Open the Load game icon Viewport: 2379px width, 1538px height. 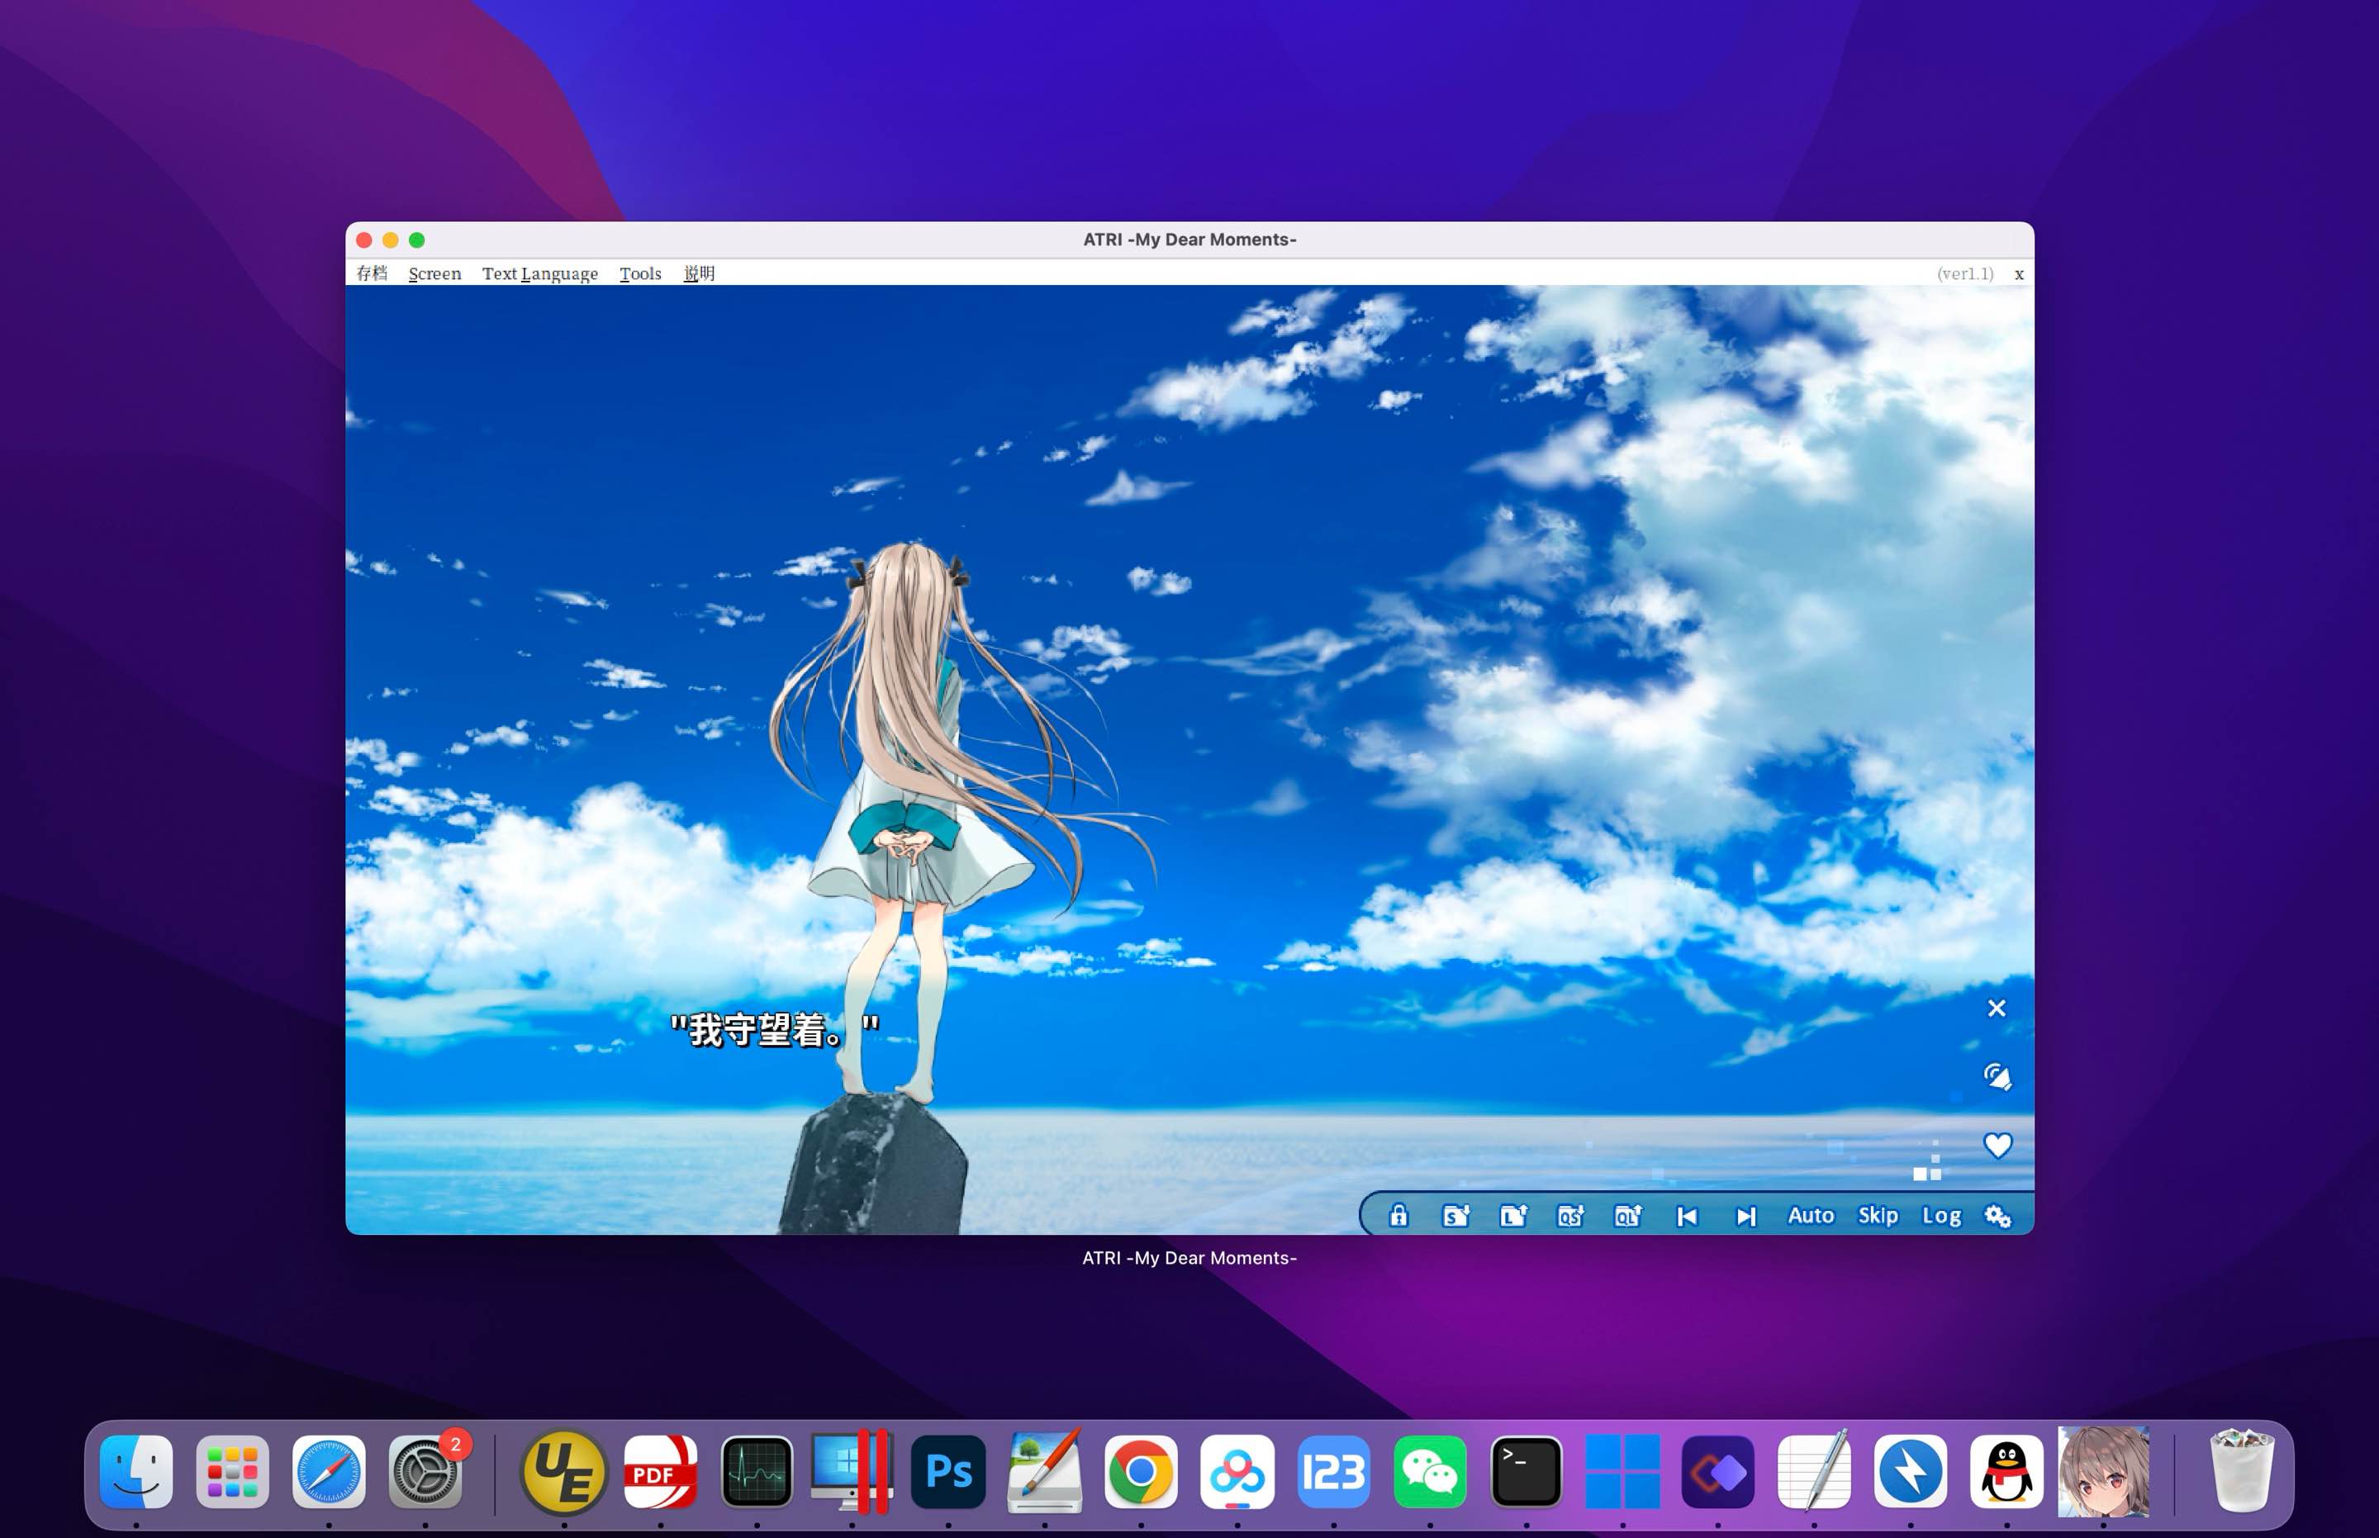pos(1513,1215)
